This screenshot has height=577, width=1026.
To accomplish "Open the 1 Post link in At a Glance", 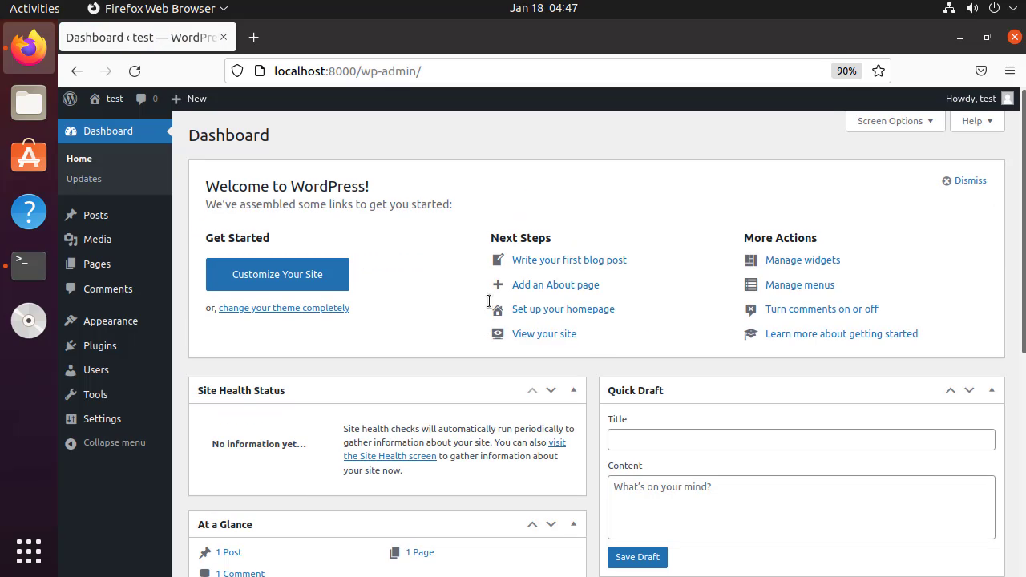I will (228, 552).
